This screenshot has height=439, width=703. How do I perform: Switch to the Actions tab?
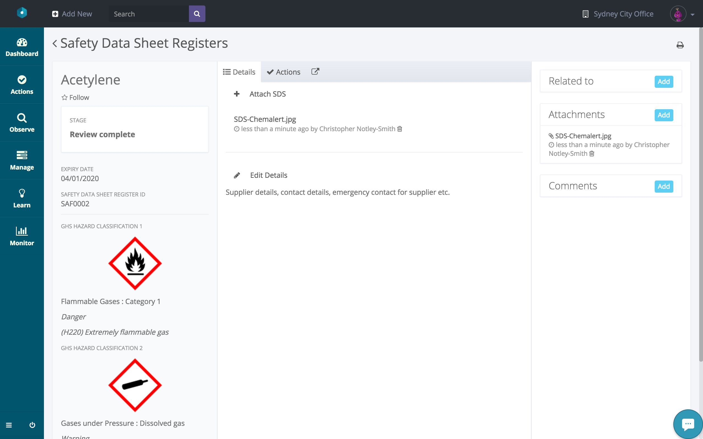283,72
